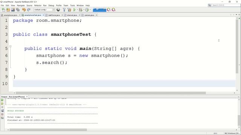Click the Stop icon in Output panel

[2, 114]
